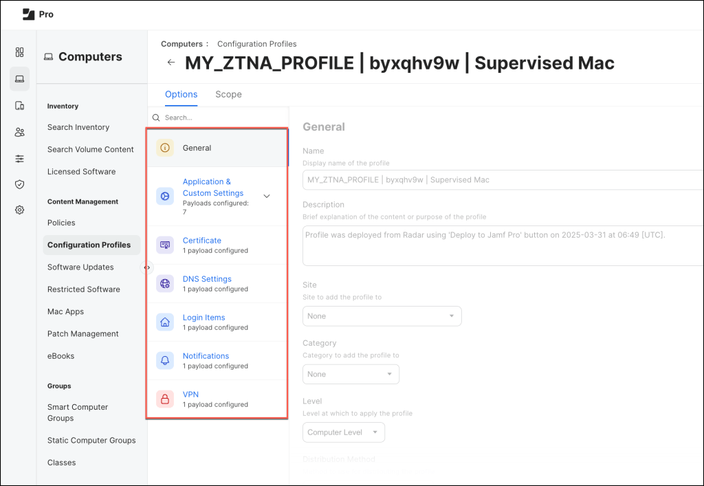Select the Options tab
Screen dimensions: 704x486
point(181,94)
